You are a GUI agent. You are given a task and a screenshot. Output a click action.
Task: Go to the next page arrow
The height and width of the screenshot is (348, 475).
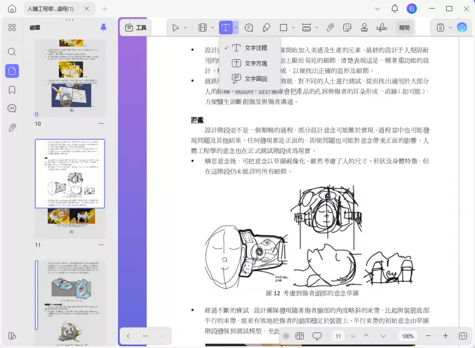(x=383, y=336)
